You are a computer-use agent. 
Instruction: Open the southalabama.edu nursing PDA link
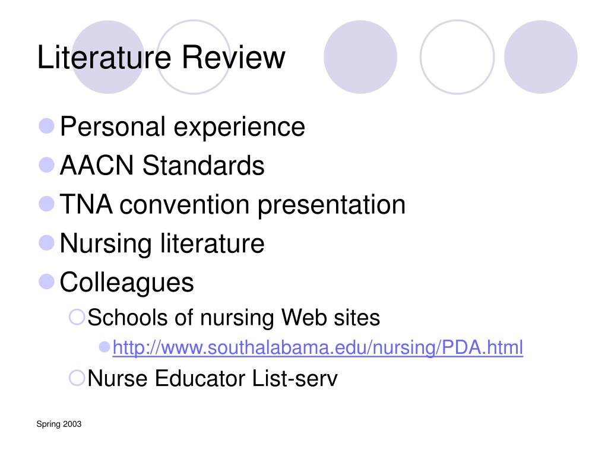(x=318, y=347)
